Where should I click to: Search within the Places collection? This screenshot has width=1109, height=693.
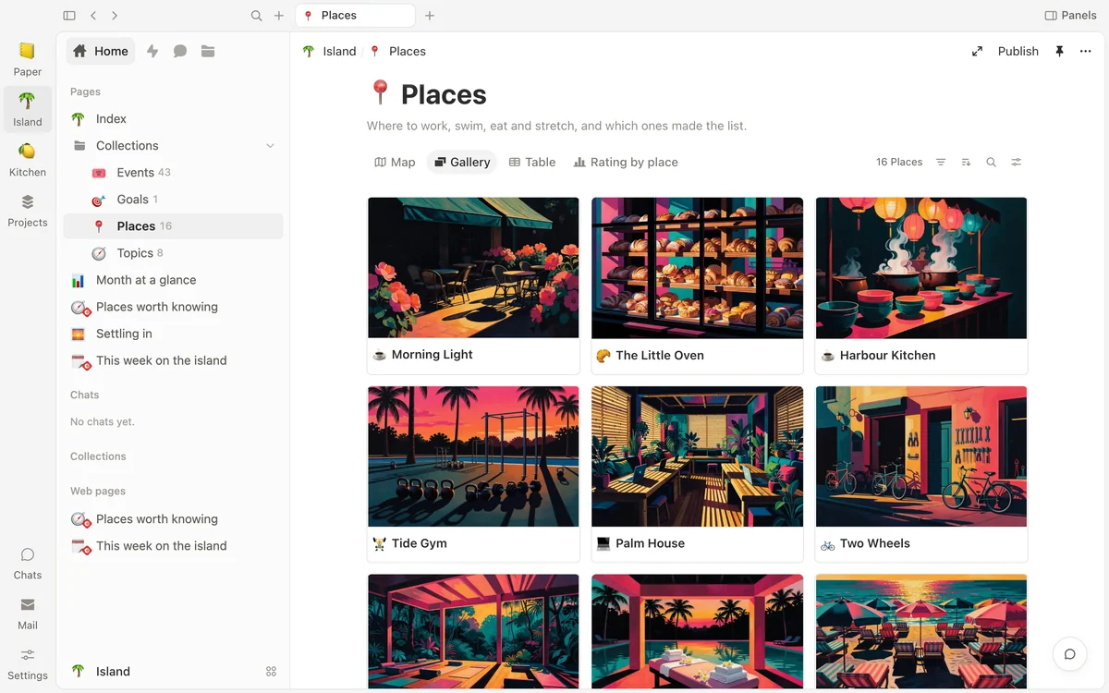click(991, 163)
